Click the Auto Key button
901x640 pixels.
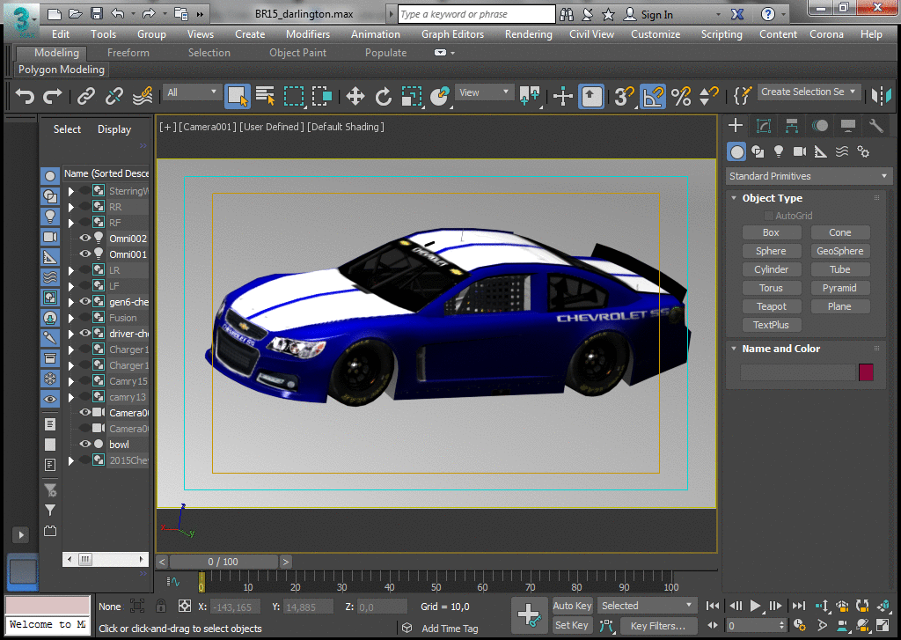coord(572,606)
